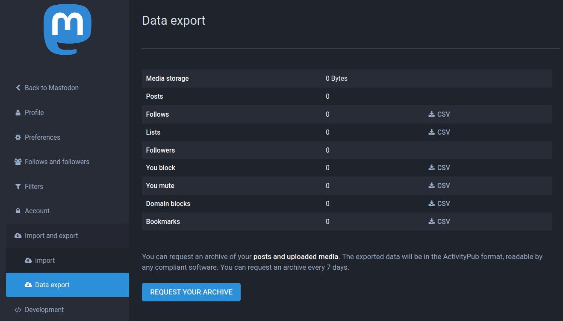
Task: Download Domain blocks CSV
Action: pos(439,203)
